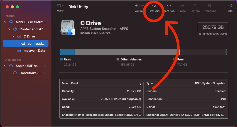Viewport: 237px width, 127px height.
Task: Click the '22.24 GB' used legend value
Action: (70, 65)
